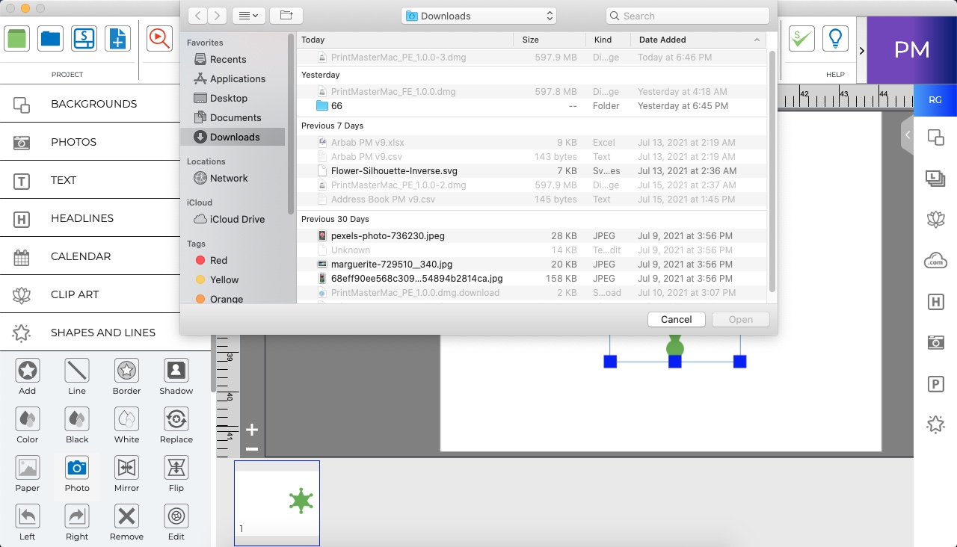The height and width of the screenshot is (547, 957).
Task: Click the lotus clip art icon on the right sidebar
Action: click(935, 220)
